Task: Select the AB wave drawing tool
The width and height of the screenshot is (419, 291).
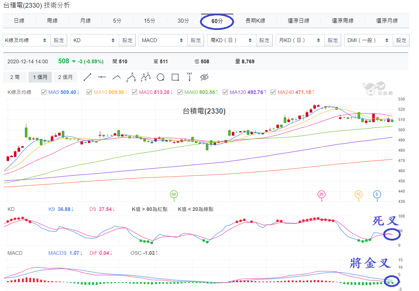Action: pyautogui.click(x=131, y=77)
